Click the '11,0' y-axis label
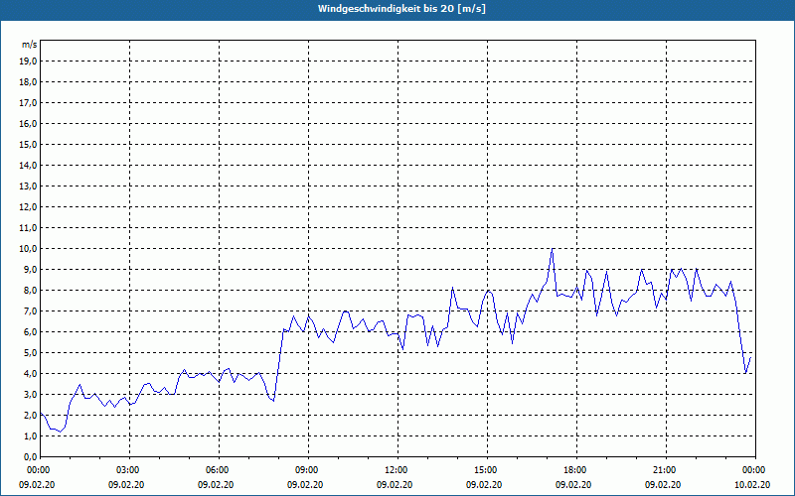The width and height of the screenshot is (795, 496). (x=29, y=228)
